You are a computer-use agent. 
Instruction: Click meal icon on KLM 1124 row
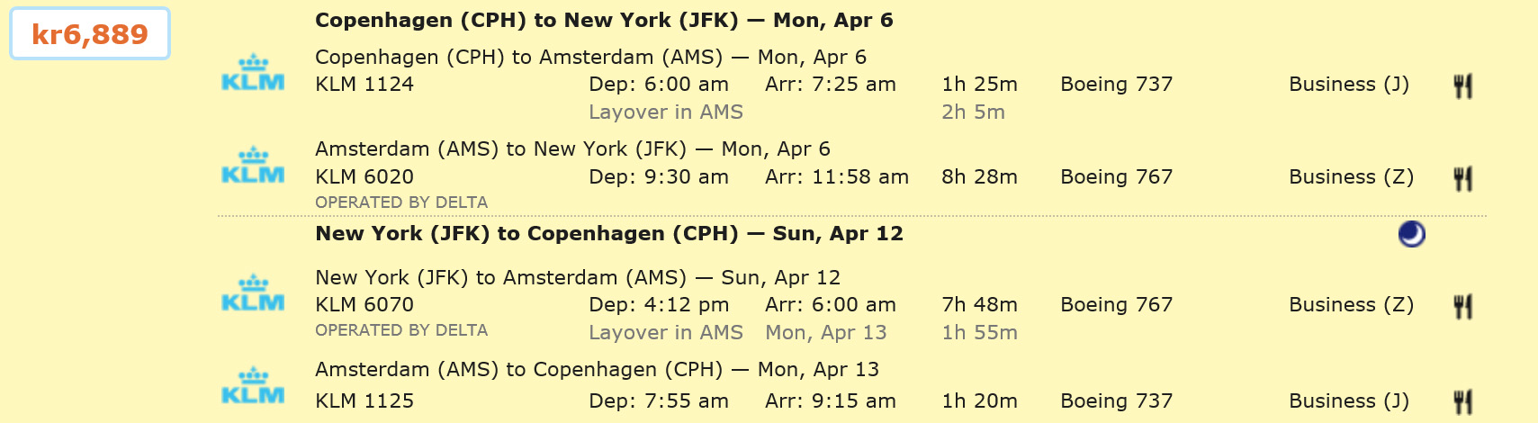click(1462, 86)
